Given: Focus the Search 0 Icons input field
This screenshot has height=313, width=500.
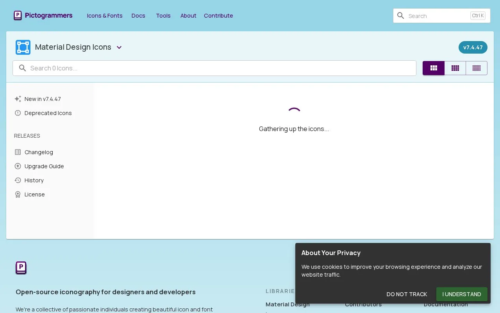Looking at the screenshot, I should pyautogui.click(x=214, y=68).
